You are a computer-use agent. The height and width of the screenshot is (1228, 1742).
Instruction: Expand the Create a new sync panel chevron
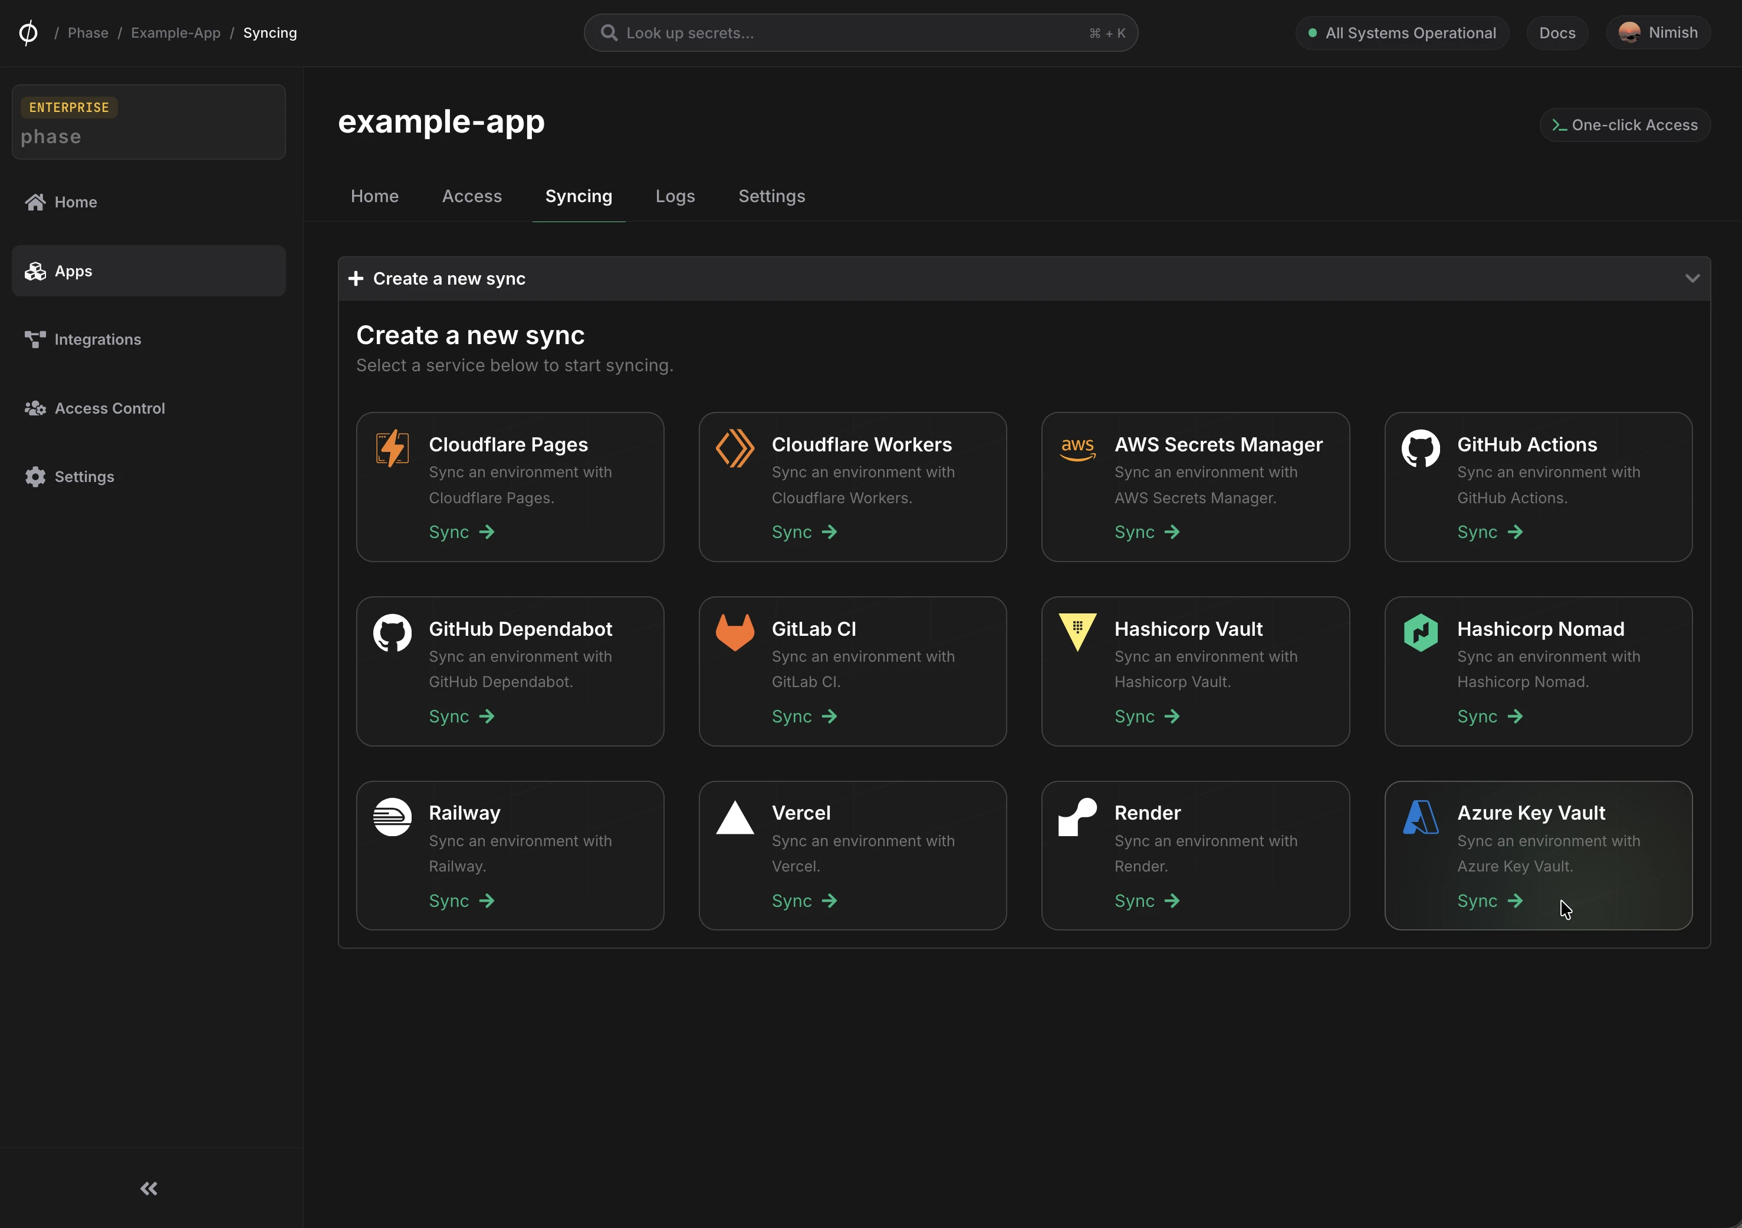(1692, 278)
